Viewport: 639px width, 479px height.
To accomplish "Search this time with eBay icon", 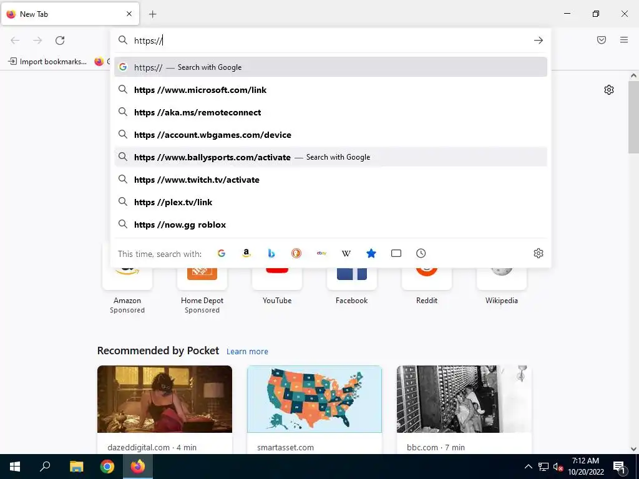I will (x=321, y=253).
